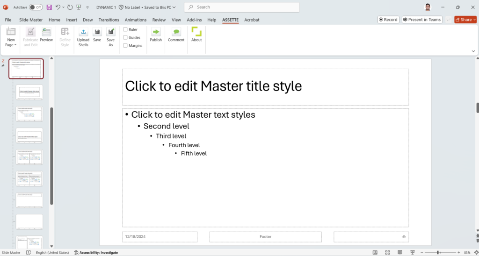This screenshot has width=479, height=256.
Task: Click the Save As icon
Action: (x=111, y=32)
